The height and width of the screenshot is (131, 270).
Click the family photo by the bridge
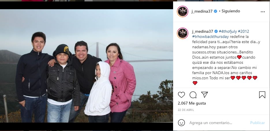click(87, 66)
